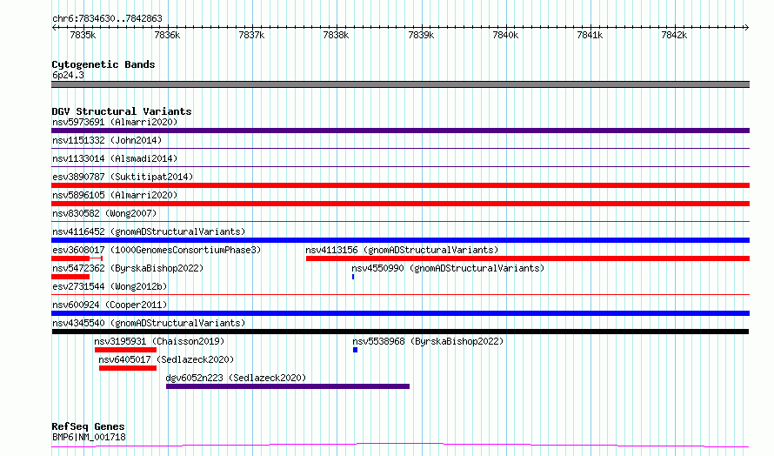Viewport: 774px width, 456px height.
Task: Select the nsv4113156 gnomAD variant label
Action: (402, 250)
